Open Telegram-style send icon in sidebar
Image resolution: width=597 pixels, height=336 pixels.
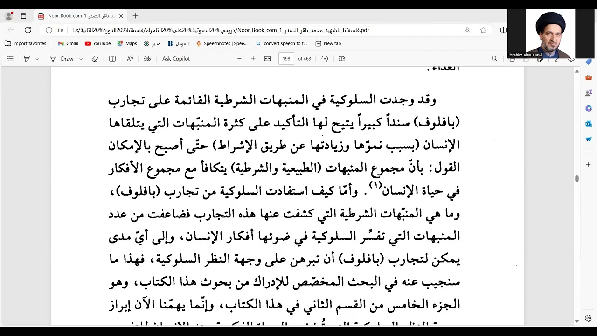589,139
